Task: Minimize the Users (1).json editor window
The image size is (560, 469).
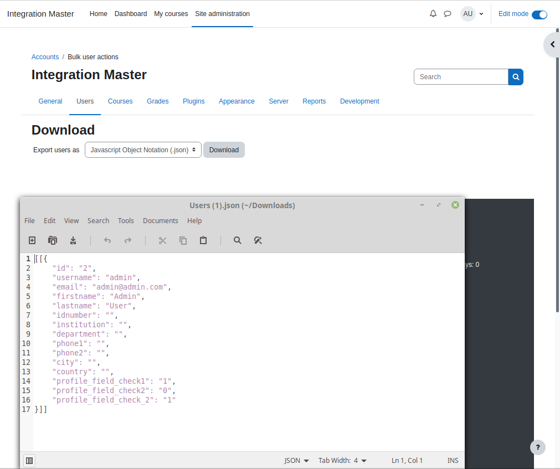Action: pos(422,205)
